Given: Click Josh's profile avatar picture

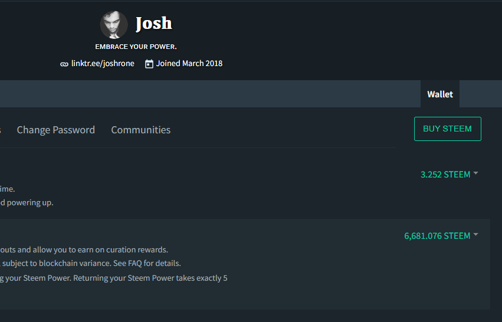Looking at the screenshot, I should point(114,25).
